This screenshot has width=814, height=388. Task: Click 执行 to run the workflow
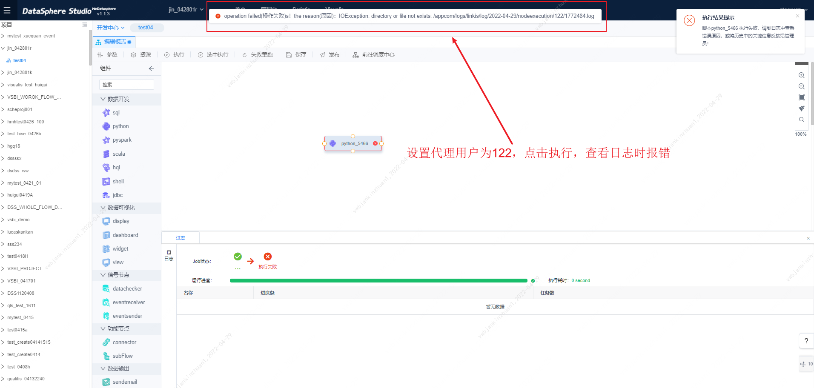(175, 55)
